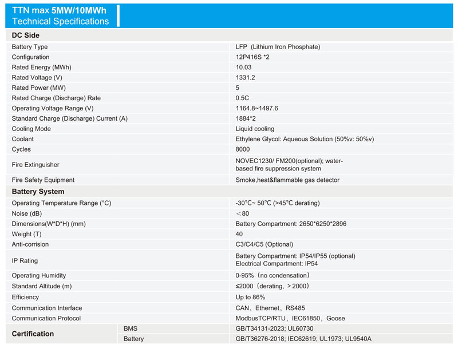Viewport: 458px width, 349px height.
Task: Click the 'LFP (Lithium Iron Phosphate)' value
Action: [278, 47]
